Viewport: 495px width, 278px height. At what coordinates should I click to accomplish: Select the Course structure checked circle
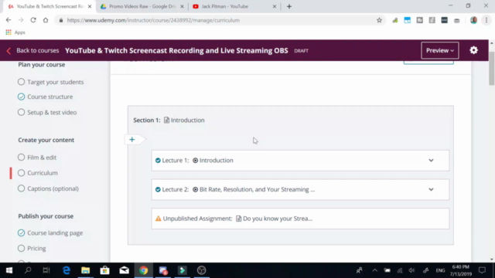pos(21,97)
